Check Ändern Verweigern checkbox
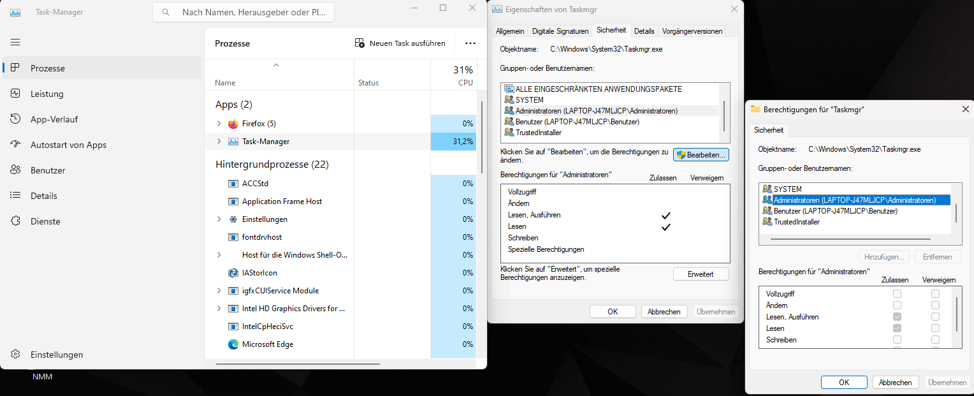The image size is (974, 396). [935, 305]
